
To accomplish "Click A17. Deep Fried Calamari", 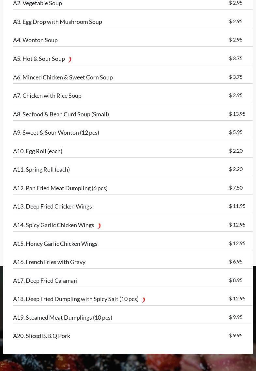I will coord(45,280).
